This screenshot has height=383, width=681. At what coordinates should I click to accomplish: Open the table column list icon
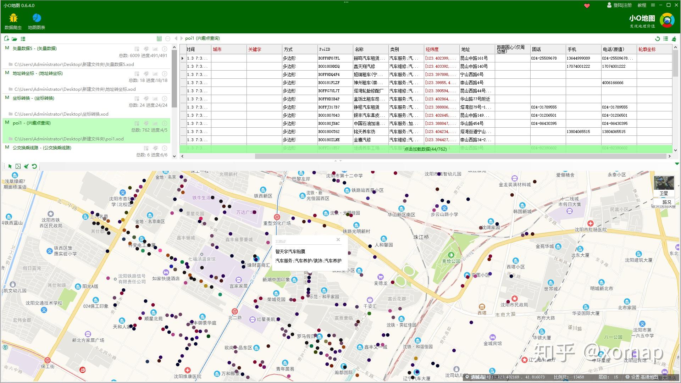pyautogui.click(x=666, y=39)
